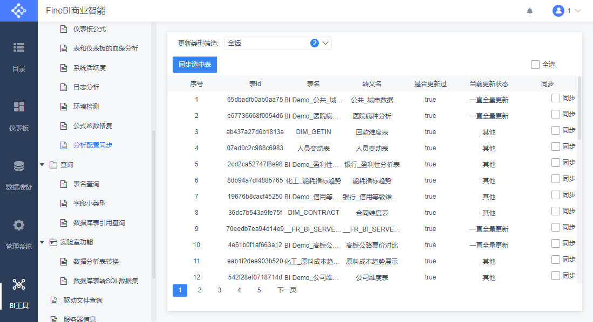Open the 仪表板 dashboard icon

pyautogui.click(x=18, y=107)
